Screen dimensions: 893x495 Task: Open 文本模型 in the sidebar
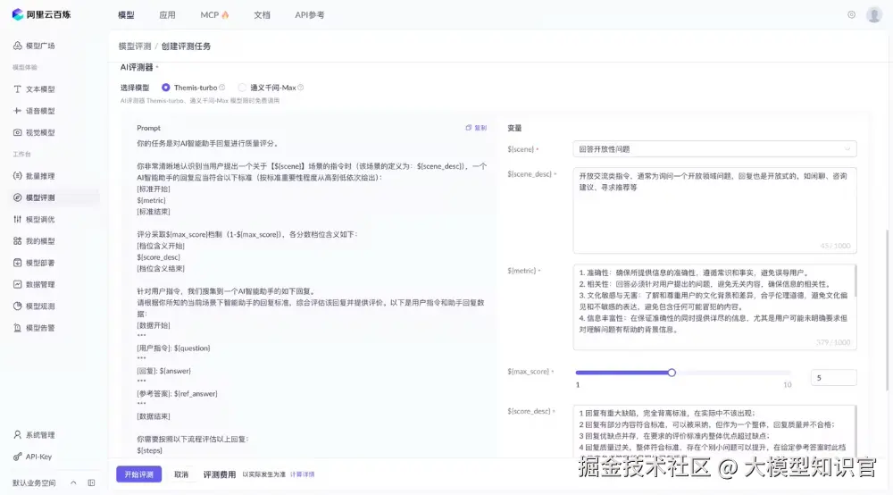40,89
